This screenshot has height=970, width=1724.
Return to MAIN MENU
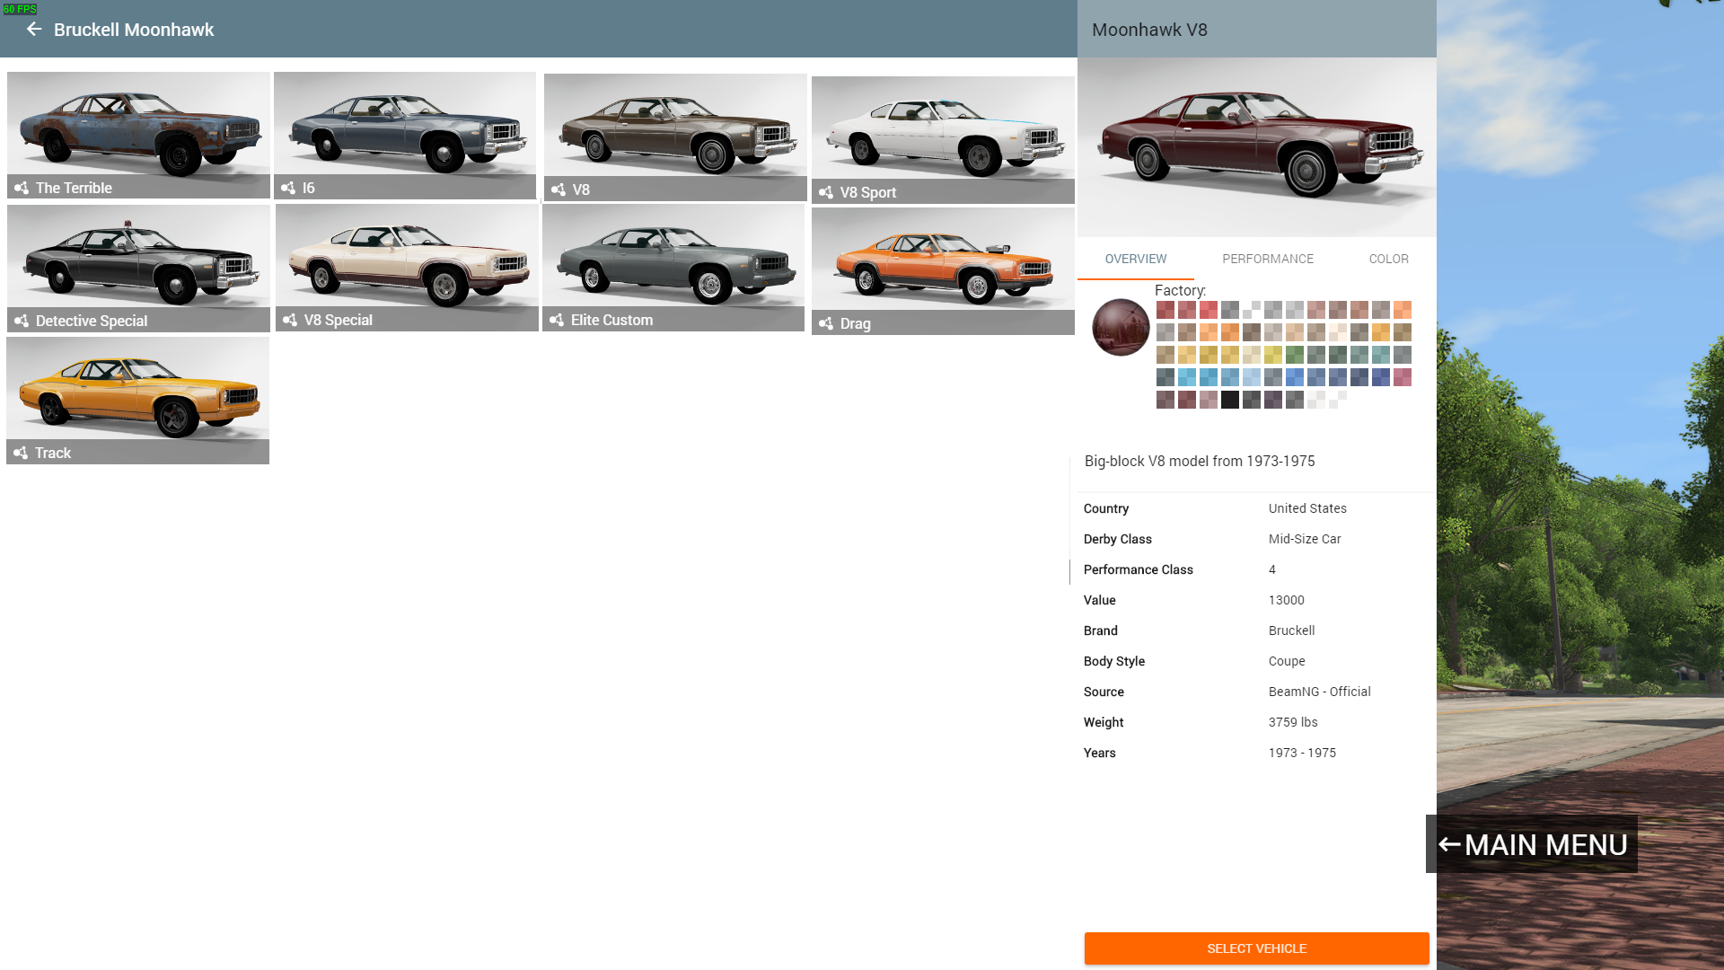(x=1532, y=844)
